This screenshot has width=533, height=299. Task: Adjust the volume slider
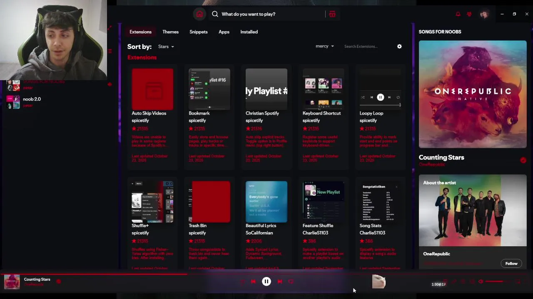point(498,282)
